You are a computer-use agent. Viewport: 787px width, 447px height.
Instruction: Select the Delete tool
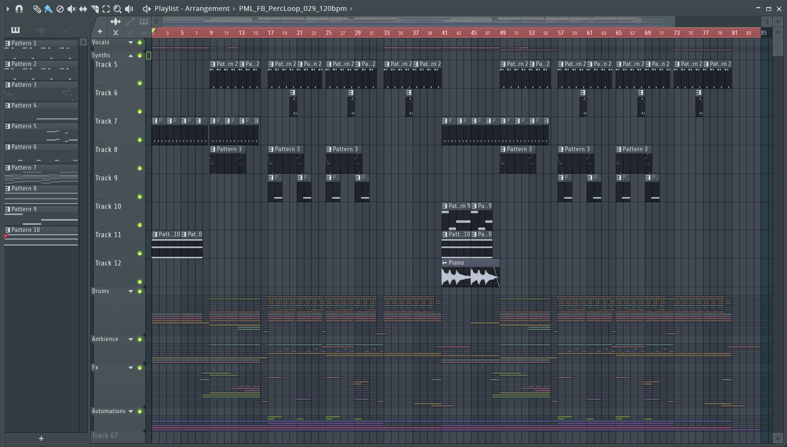pos(60,9)
